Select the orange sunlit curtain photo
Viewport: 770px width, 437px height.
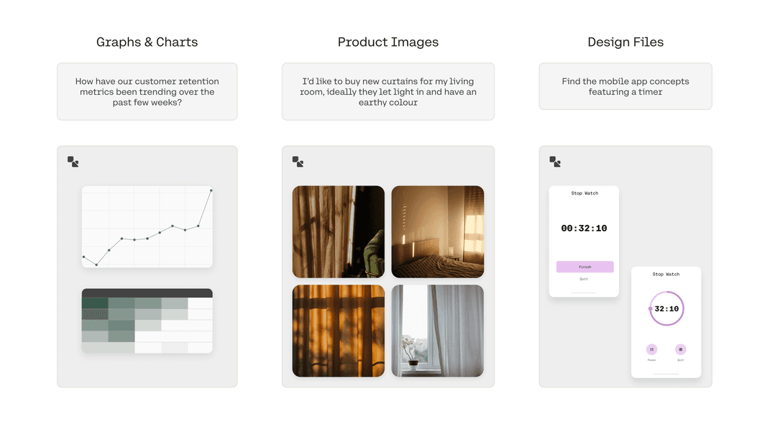point(339,331)
